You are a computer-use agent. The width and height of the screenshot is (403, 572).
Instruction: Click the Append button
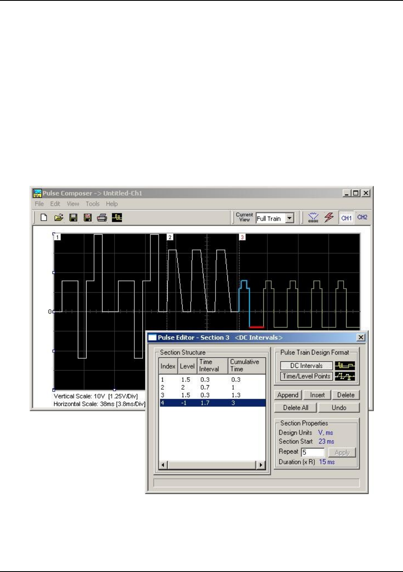click(288, 395)
